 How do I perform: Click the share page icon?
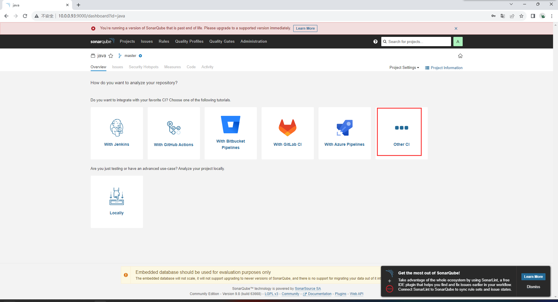click(512, 16)
